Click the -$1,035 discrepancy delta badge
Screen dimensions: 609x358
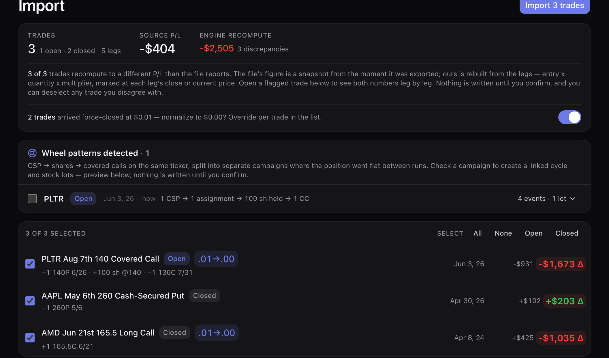(x=561, y=338)
